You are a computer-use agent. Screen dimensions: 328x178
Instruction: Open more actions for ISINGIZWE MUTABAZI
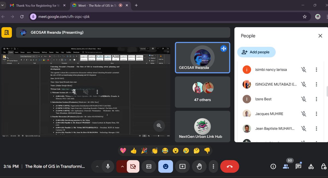pyautogui.click(x=316, y=84)
